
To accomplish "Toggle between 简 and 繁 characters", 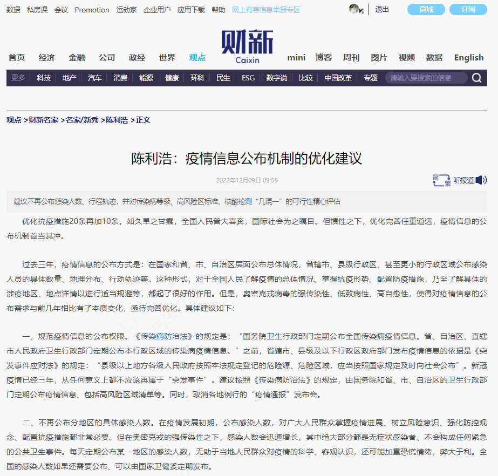I will [x=441, y=179].
